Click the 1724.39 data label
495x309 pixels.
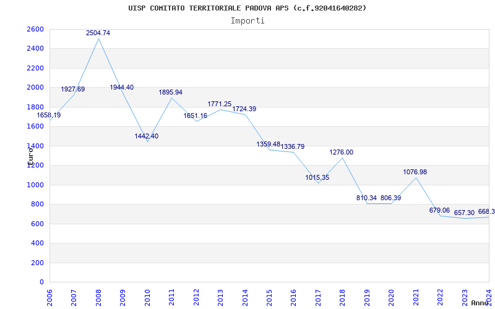point(244,109)
